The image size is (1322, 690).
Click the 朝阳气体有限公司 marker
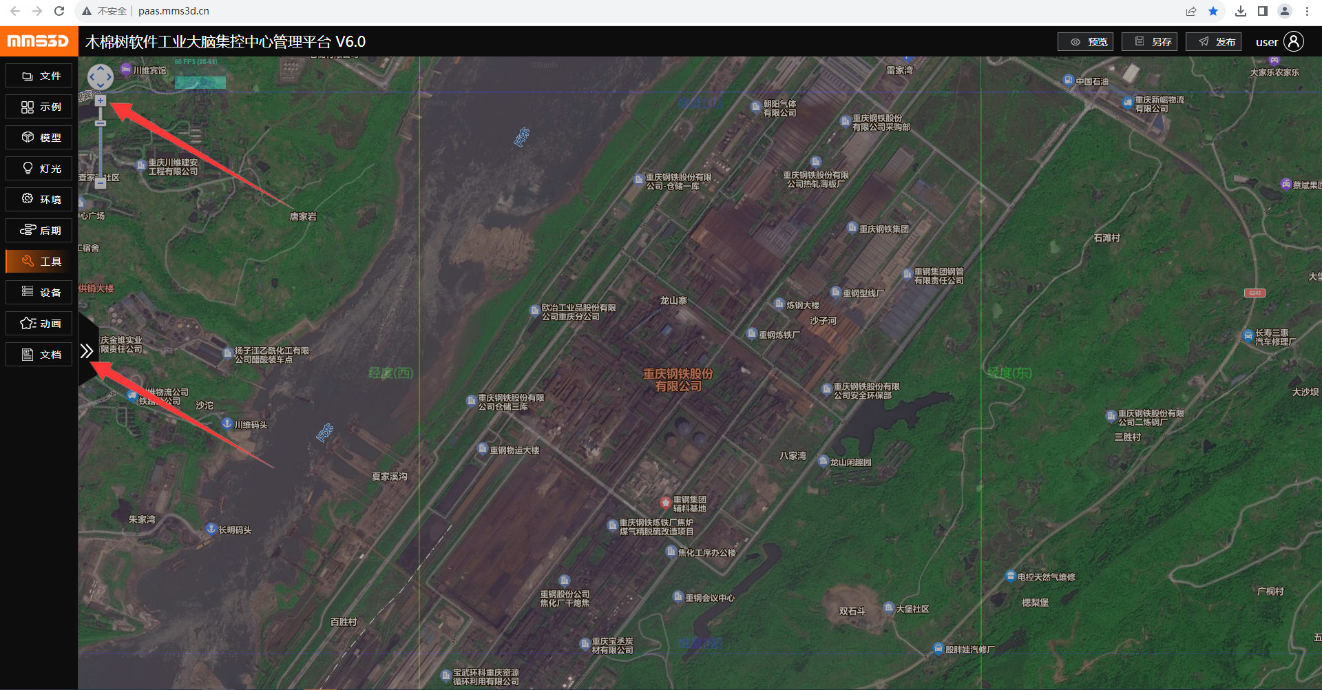click(x=755, y=107)
